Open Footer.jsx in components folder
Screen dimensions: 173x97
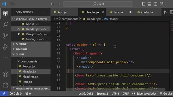pyautogui.click(x=31, y=67)
